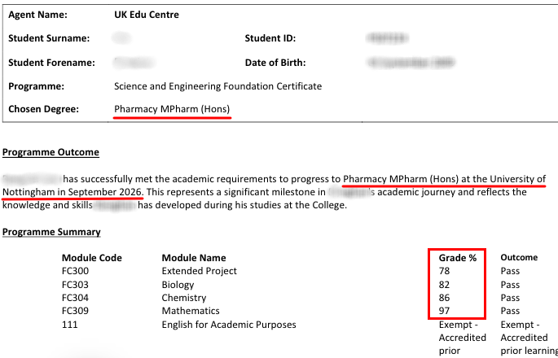Click the Chemistry grade 86
The image size is (558, 358).
click(x=444, y=298)
